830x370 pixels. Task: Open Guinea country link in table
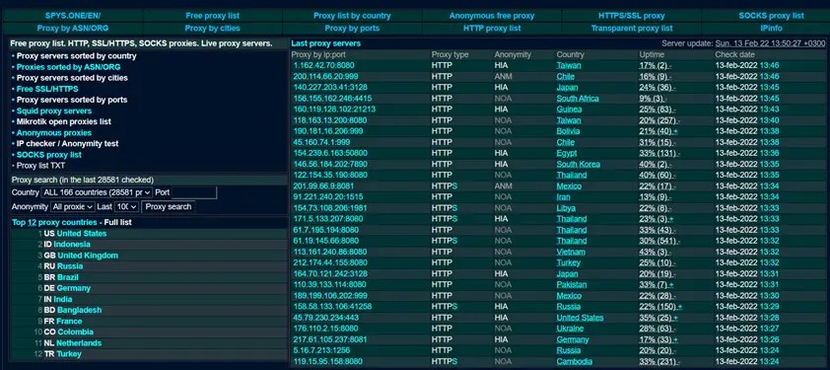click(x=569, y=110)
